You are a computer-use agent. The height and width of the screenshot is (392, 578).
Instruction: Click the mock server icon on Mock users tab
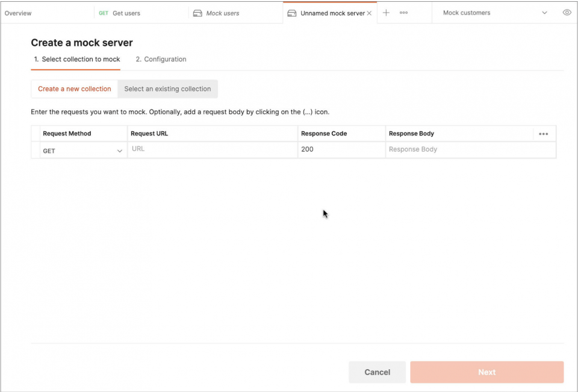coord(198,12)
